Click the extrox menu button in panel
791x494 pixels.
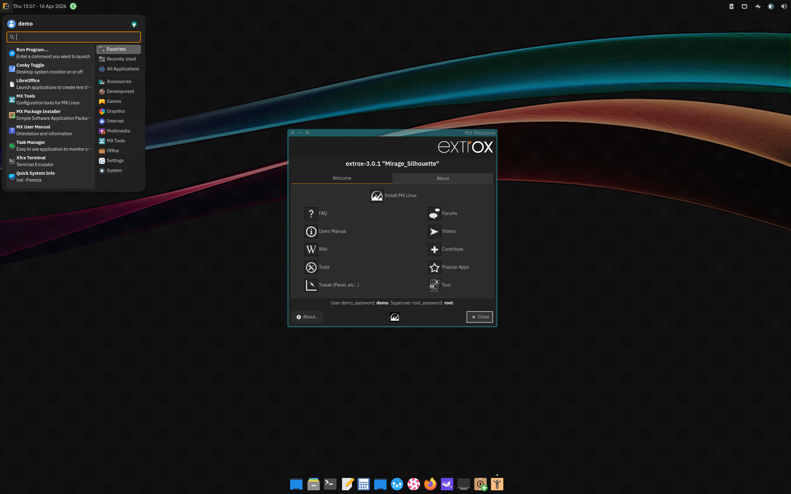6,6
